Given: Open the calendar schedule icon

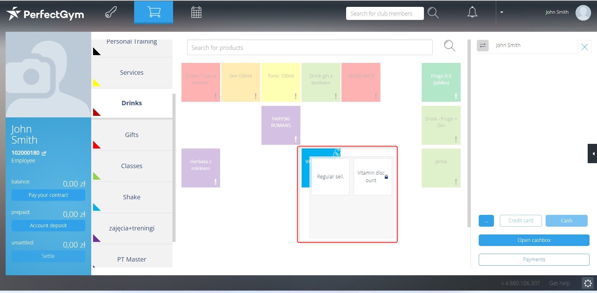Looking at the screenshot, I should 196,12.
